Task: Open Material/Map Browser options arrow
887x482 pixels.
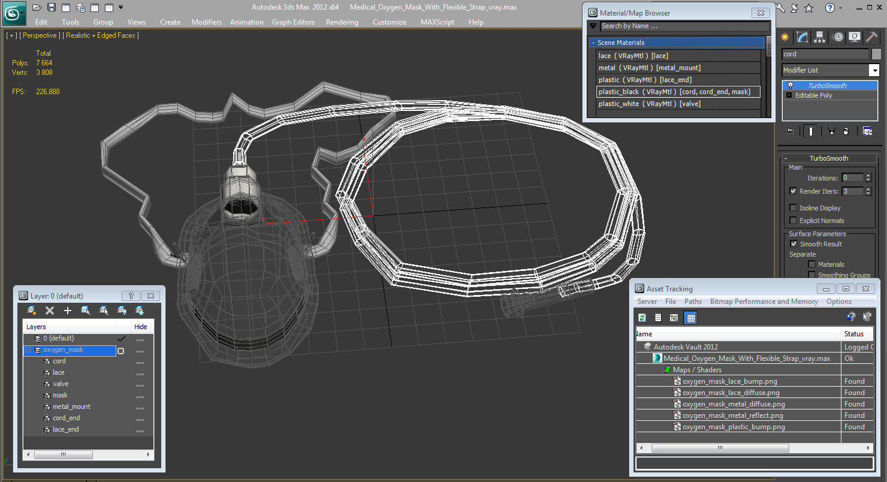Action: coord(593,26)
